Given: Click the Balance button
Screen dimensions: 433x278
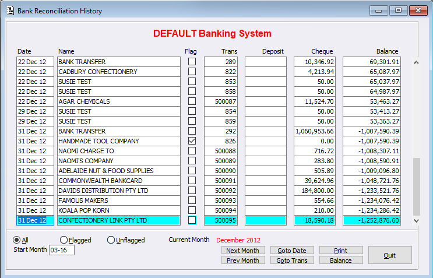Looking at the screenshot, I should [x=341, y=261].
